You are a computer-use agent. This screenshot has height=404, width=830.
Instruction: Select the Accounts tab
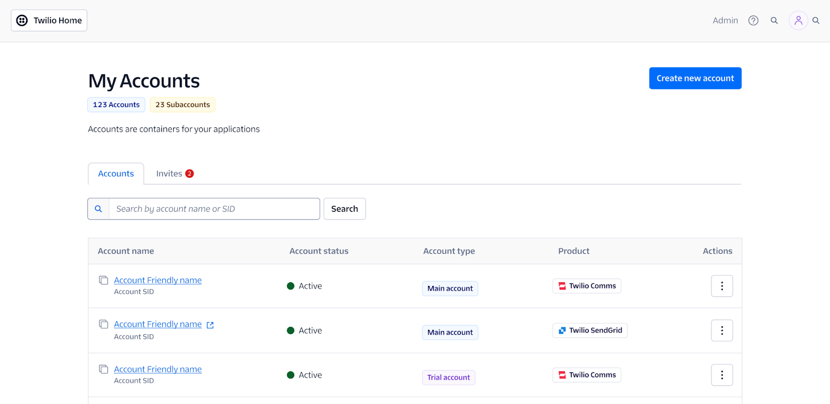point(116,174)
